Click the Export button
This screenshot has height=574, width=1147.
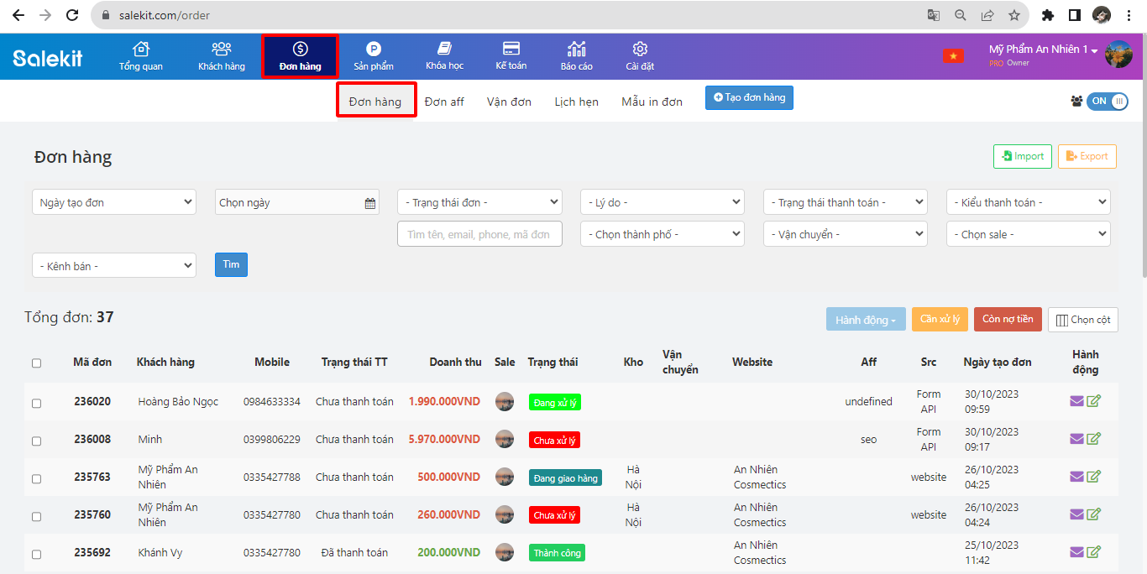click(x=1087, y=156)
